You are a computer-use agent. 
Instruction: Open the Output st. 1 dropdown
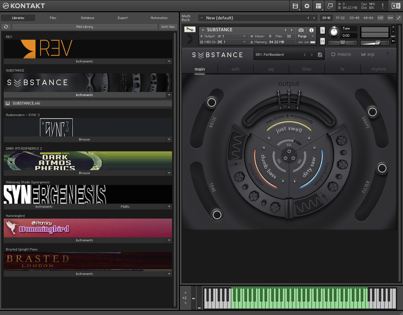point(223,36)
